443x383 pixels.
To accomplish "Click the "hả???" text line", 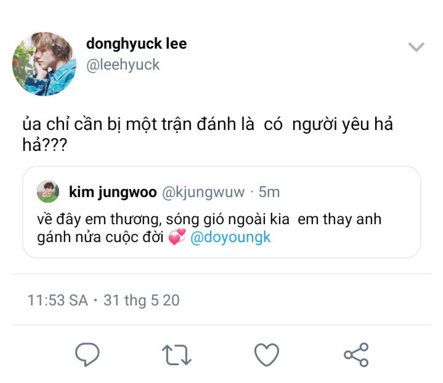I will [45, 145].
